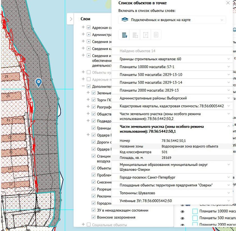Uncheck the Дороги layer checkbox
This screenshot has height=231, width=236.
pyautogui.click(x=94, y=142)
